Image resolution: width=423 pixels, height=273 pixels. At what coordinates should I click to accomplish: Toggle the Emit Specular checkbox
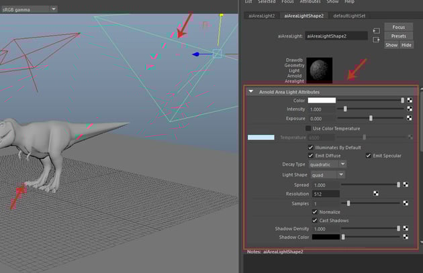point(369,156)
